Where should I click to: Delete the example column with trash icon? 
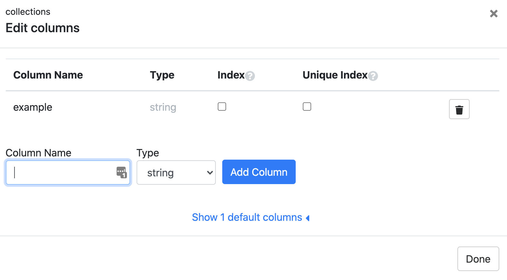pos(459,109)
